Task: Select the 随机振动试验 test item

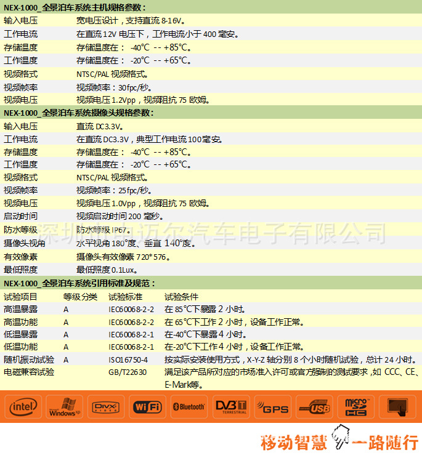Action: (28, 360)
